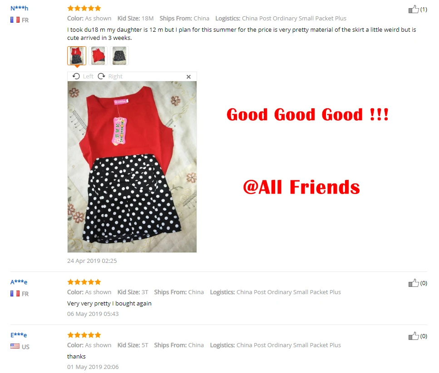Click the French flag next to A***e
439x373 pixels.
pyautogui.click(x=15, y=293)
